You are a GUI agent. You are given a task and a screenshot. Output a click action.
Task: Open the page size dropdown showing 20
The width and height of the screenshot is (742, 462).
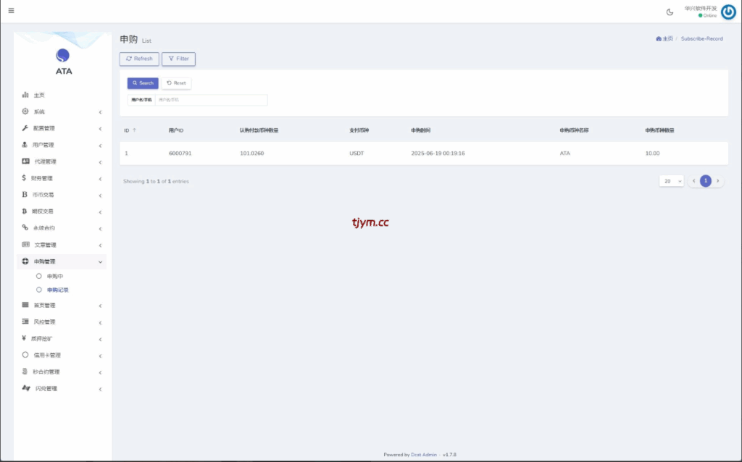(x=671, y=181)
